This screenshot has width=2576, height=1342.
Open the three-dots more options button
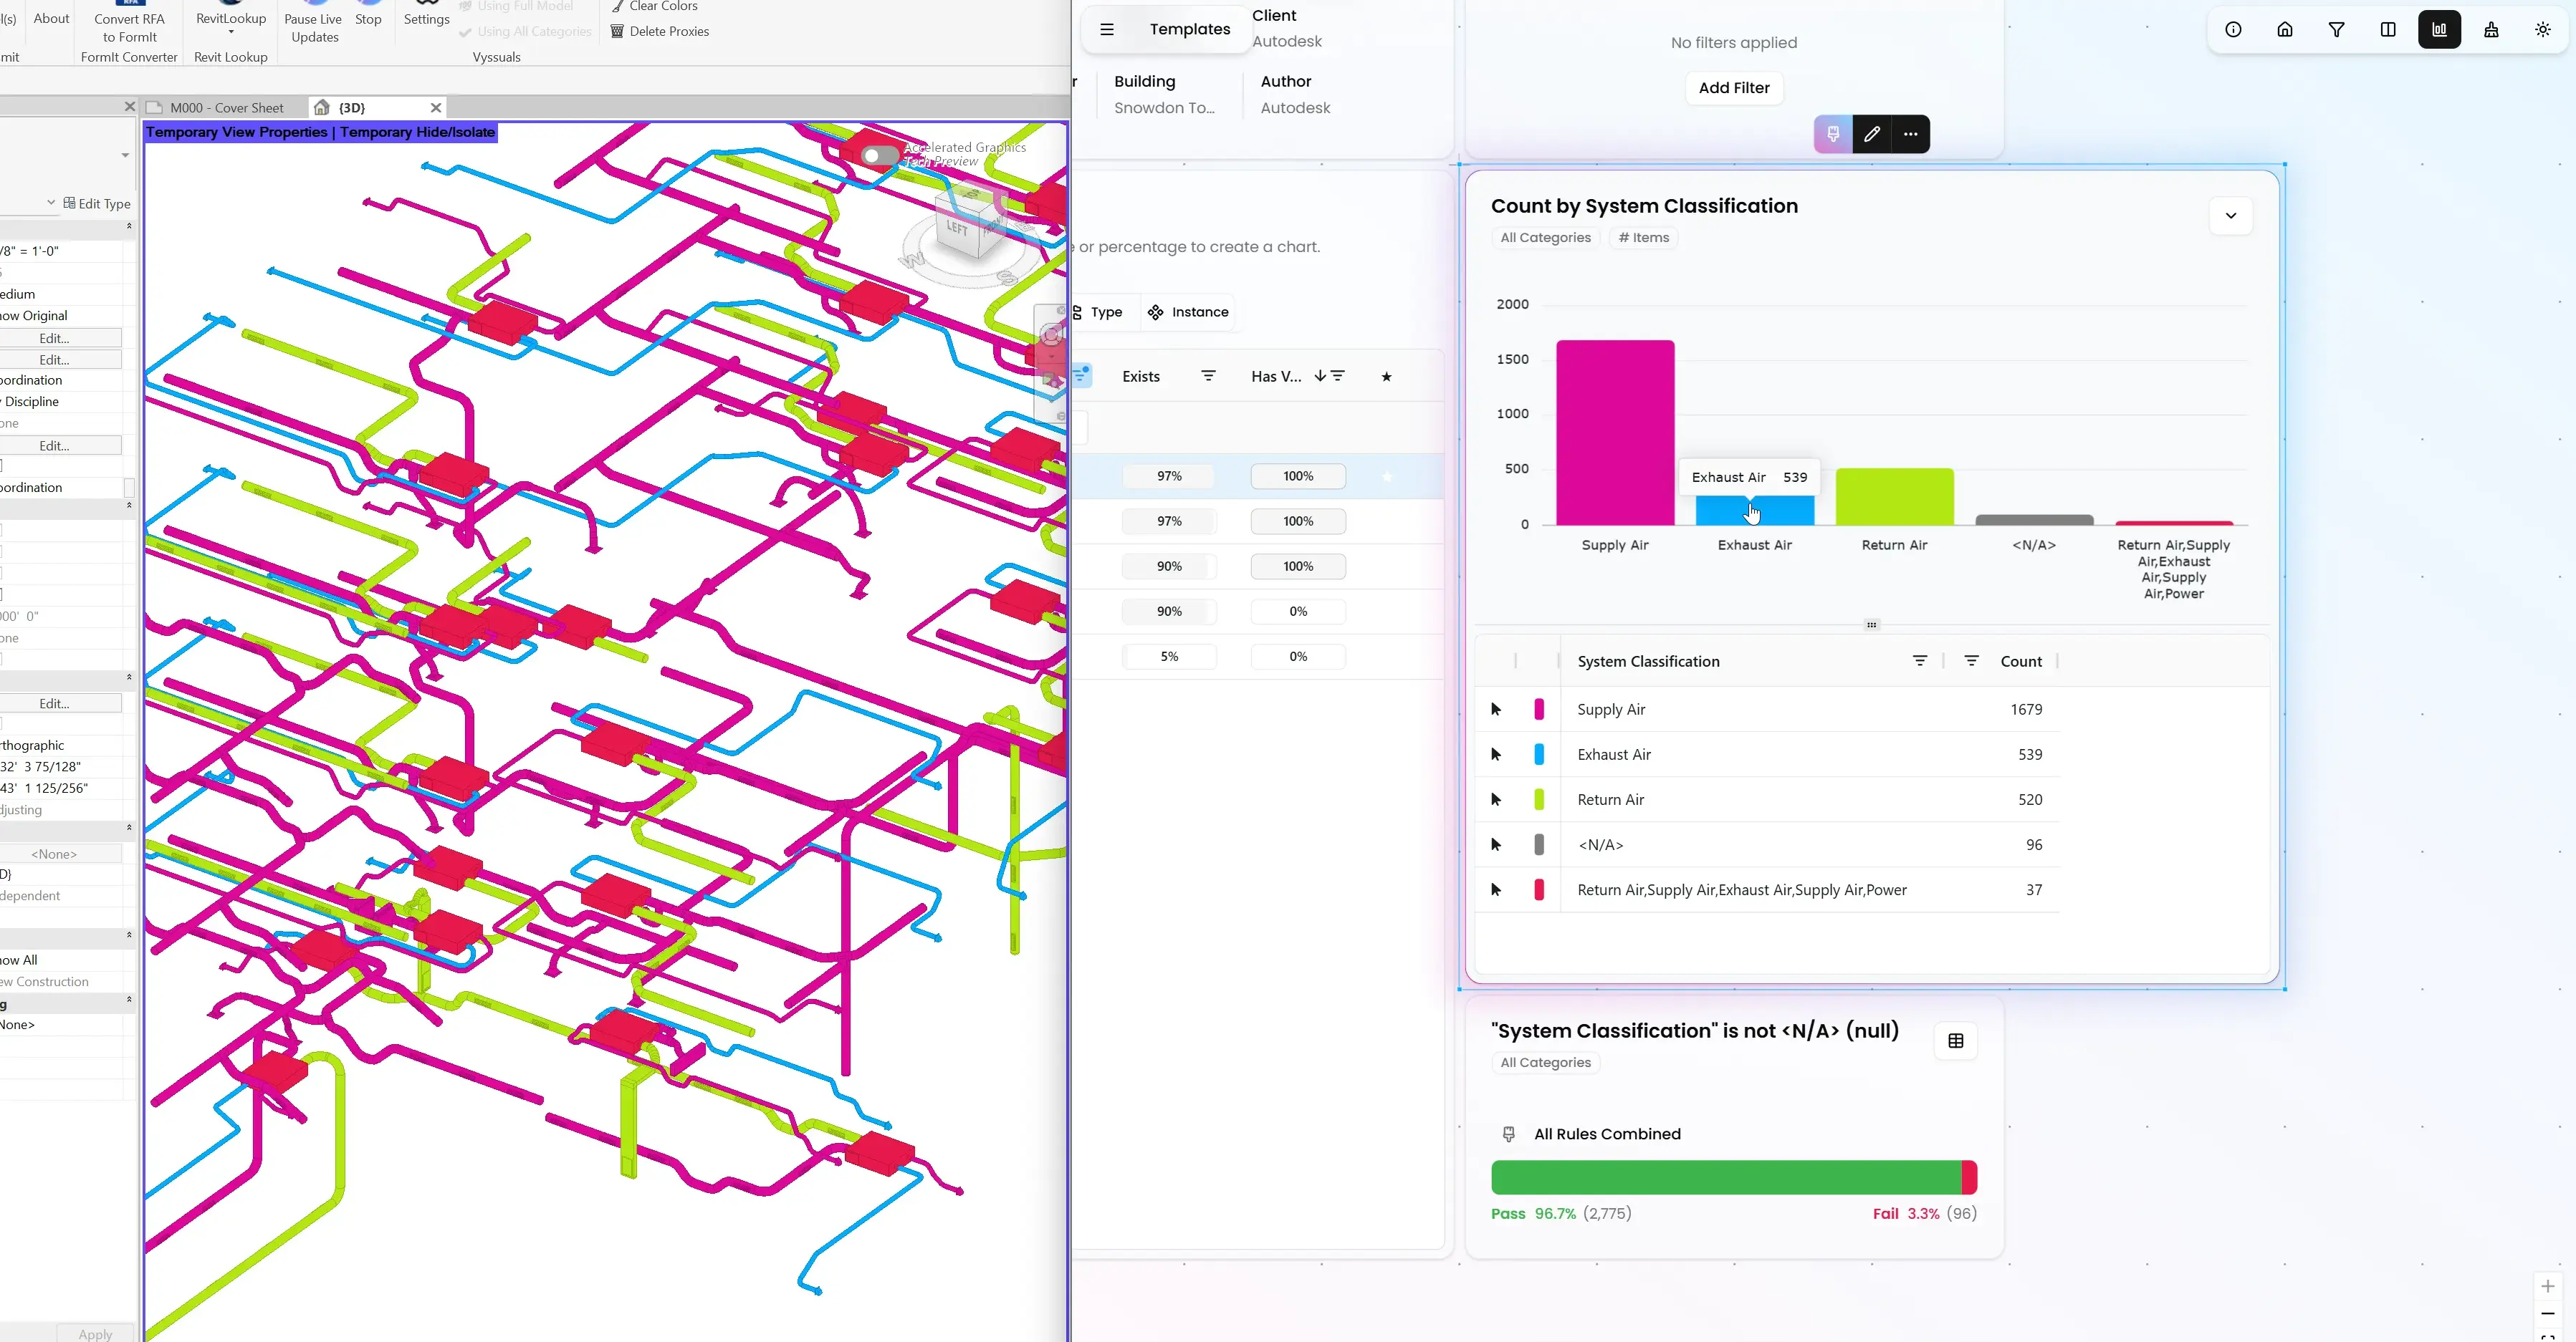(x=1910, y=134)
